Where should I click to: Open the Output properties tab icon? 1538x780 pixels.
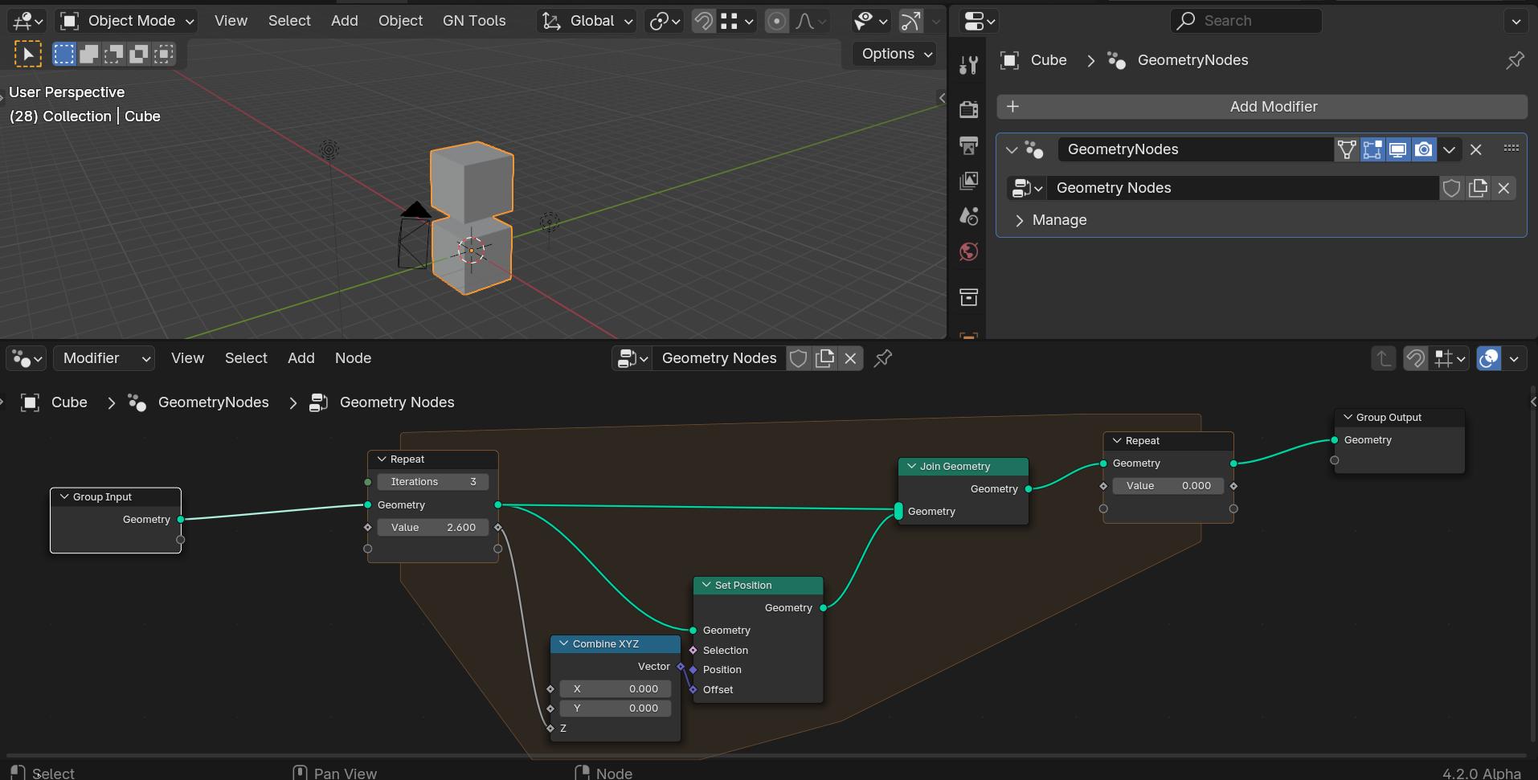[x=968, y=145]
